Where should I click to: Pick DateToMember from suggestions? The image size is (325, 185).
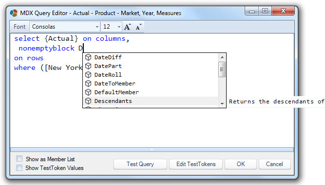click(151, 84)
